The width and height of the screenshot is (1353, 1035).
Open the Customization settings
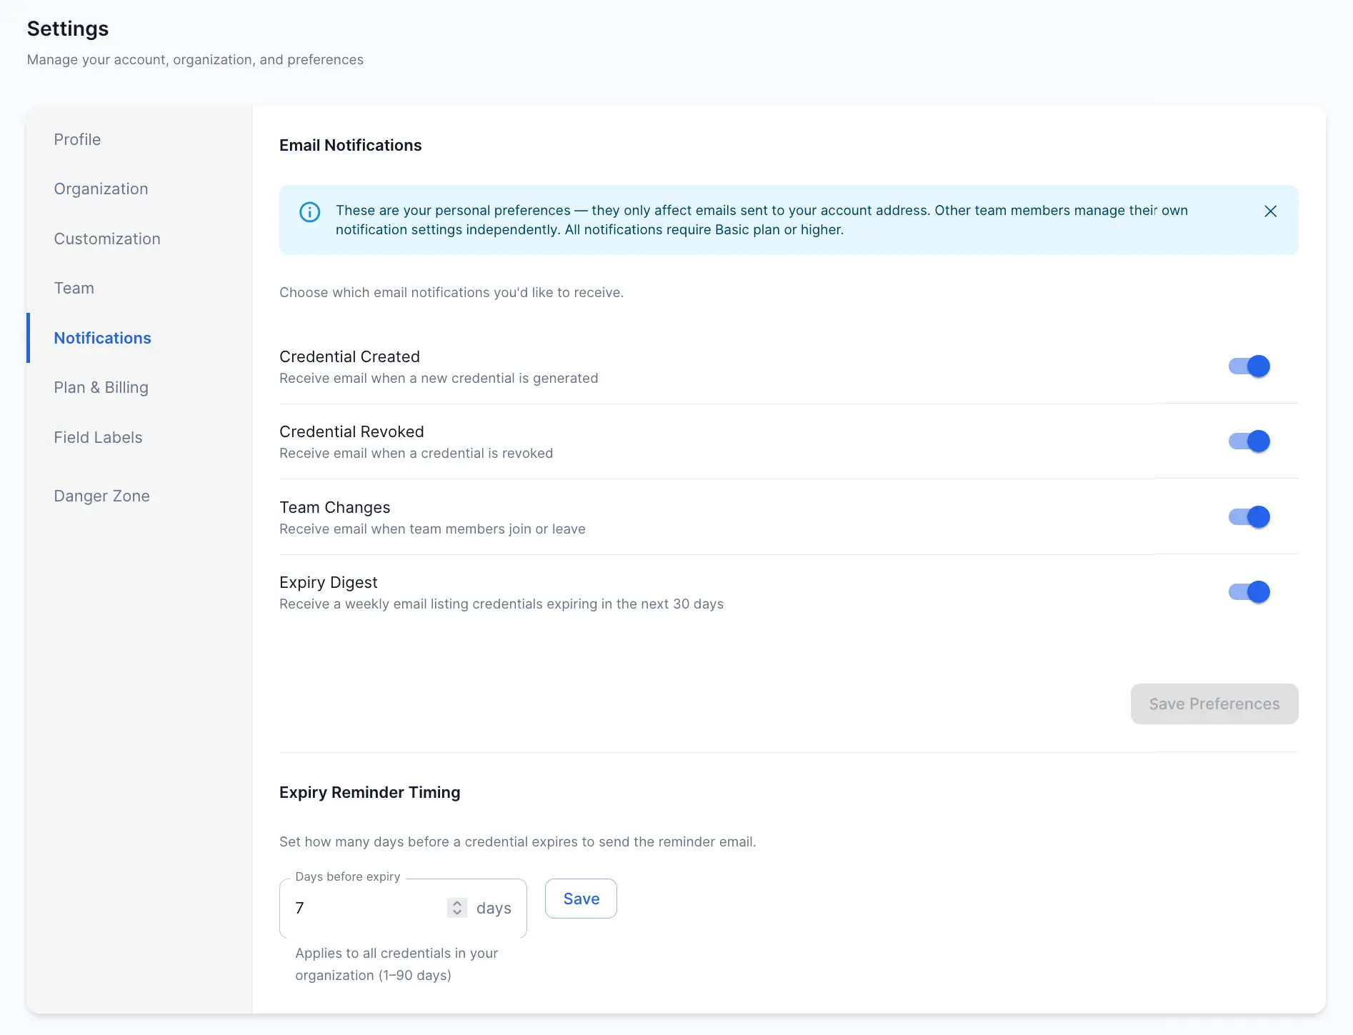[x=107, y=239]
